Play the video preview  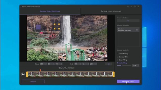pos(23,74)
